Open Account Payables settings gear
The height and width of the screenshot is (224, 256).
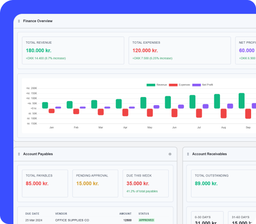(x=170, y=154)
